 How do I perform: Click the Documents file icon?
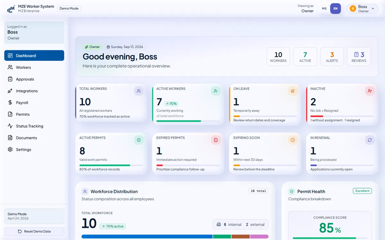point(10,138)
